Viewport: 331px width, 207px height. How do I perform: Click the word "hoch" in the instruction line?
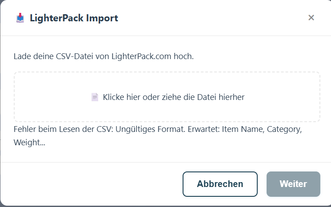184,57
